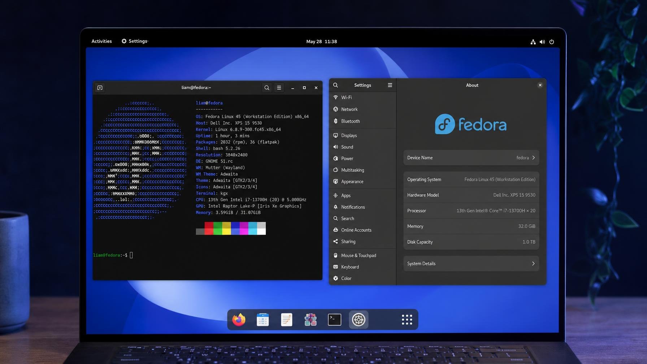Show all applications grid
Image resolution: width=647 pixels, height=364 pixels.
(x=407, y=320)
